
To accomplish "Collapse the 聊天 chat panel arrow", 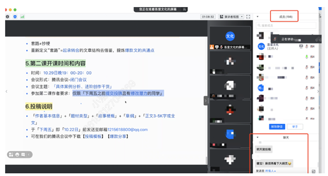I will (258, 138).
